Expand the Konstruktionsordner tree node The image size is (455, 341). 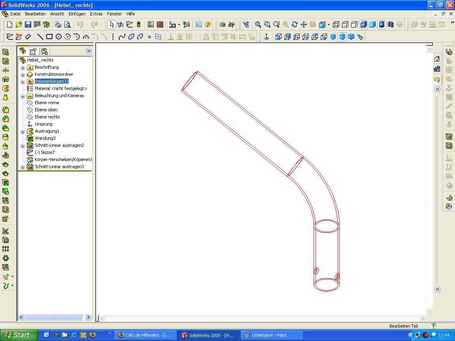(23, 75)
